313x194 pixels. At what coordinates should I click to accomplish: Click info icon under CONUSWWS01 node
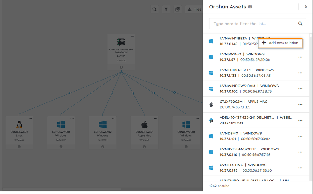61,147
